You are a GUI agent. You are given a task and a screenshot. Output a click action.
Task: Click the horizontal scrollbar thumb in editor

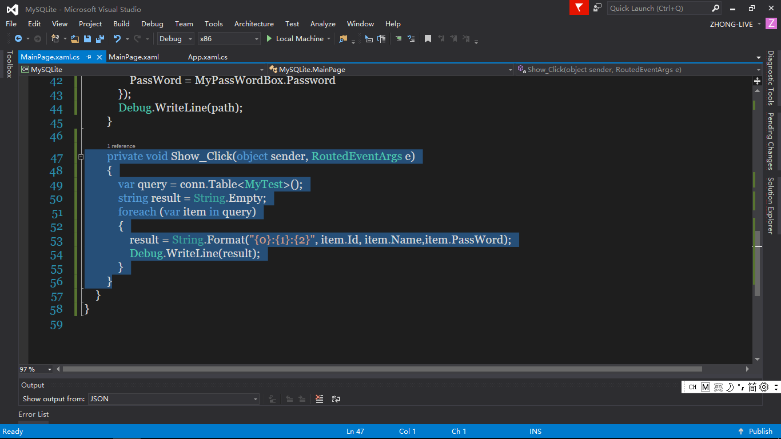pos(382,369)
